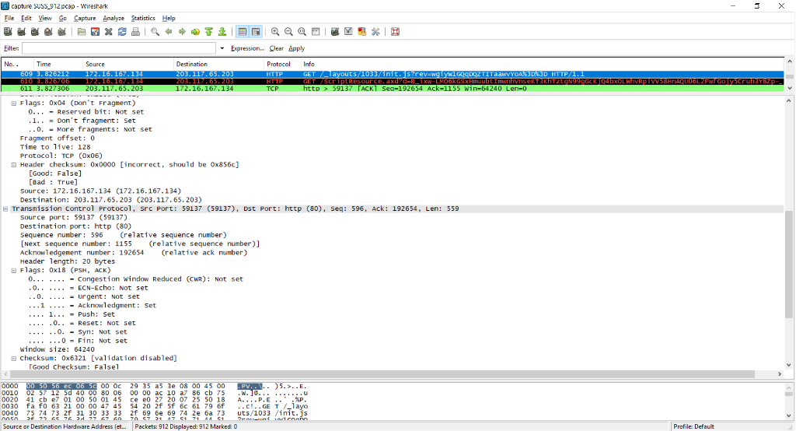This screenshot has height=431, width=796.
Task: Edit display filters icon
Action: coord(348,32)
